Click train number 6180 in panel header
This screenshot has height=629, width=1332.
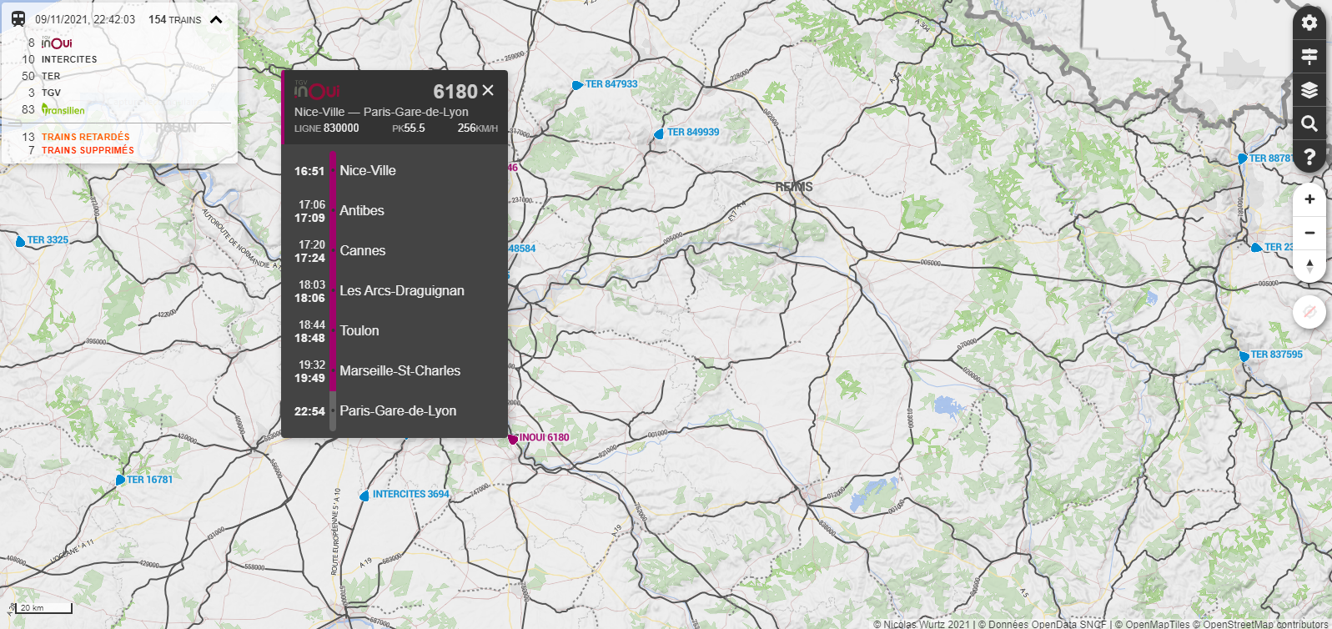[x=455, y=91]
